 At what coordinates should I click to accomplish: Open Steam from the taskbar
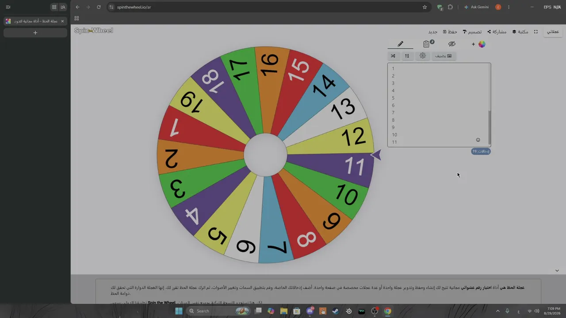pos(336,311)
